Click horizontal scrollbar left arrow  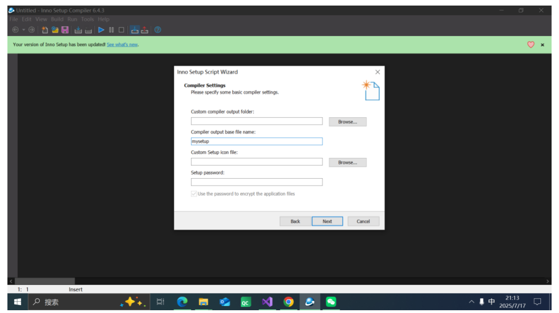(11, 281)
